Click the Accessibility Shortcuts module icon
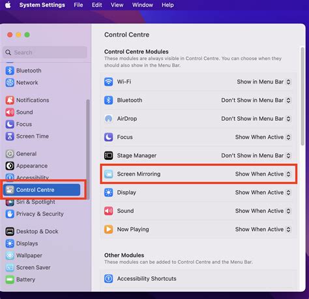Viewport: 309px width, 299px height. pos(108,279)
